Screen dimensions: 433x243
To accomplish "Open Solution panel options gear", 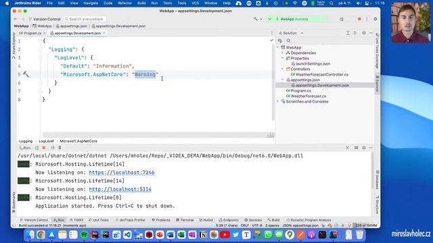I will (x=364, y=33).
